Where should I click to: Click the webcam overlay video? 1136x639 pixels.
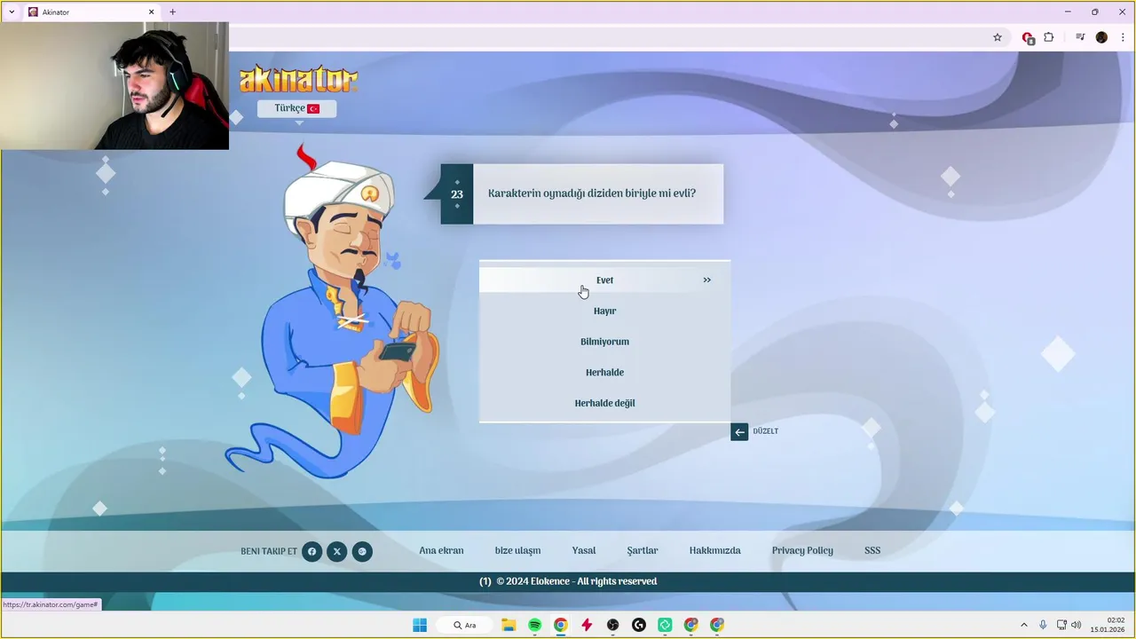tap(114, 86)
